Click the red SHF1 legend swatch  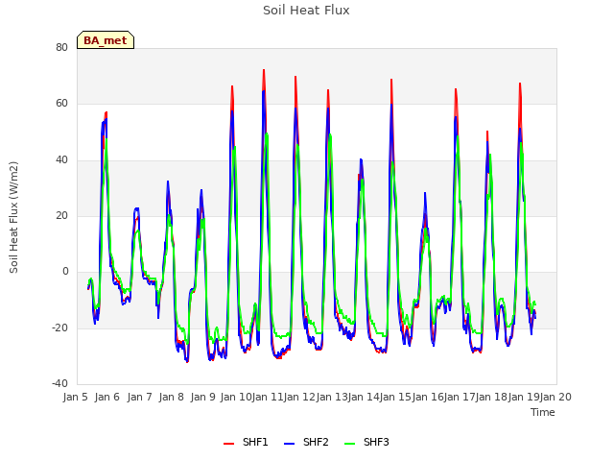point(228,443)
